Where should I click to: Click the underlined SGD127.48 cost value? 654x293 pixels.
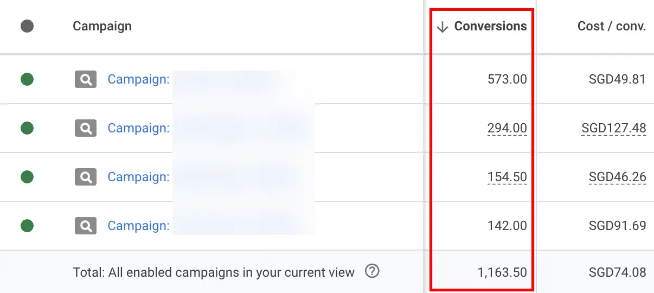613,129
